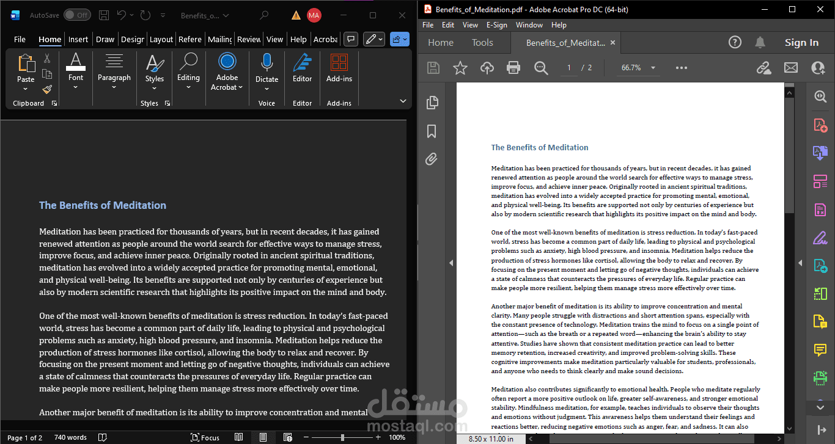Open the page thumbnails panel in Acrobat
The image size is (835, 444).
(432, 103)
